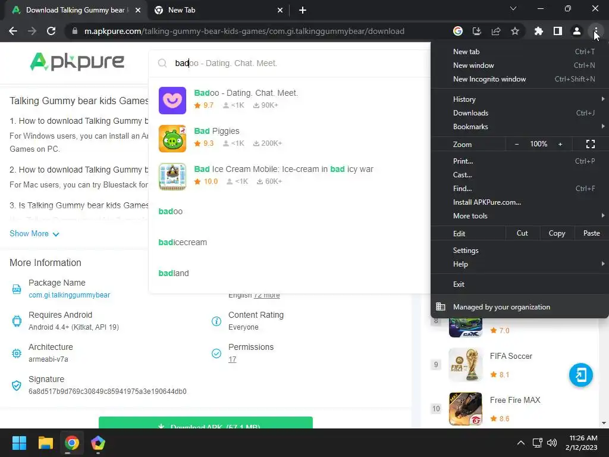Image resolution: width=609 pixels, height=457 pixels.
Task: Toggle the side panel icon
Action: tap(558, 31)
